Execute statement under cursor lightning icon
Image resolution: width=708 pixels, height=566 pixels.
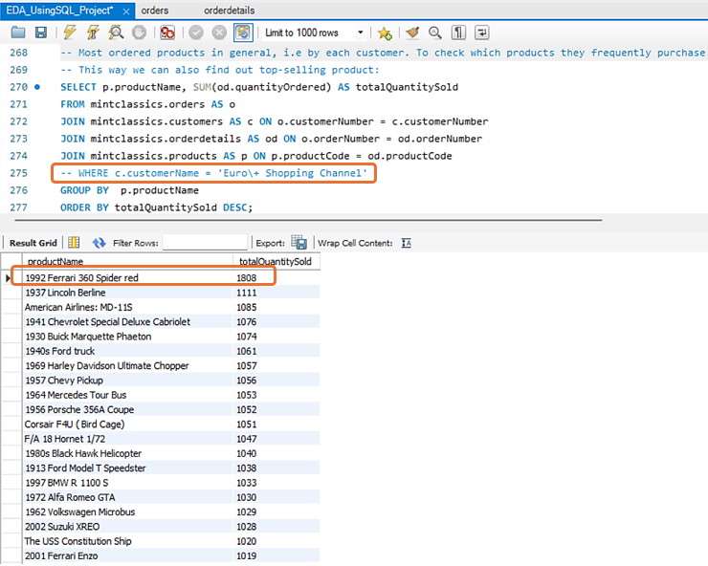tap(93, 33)
